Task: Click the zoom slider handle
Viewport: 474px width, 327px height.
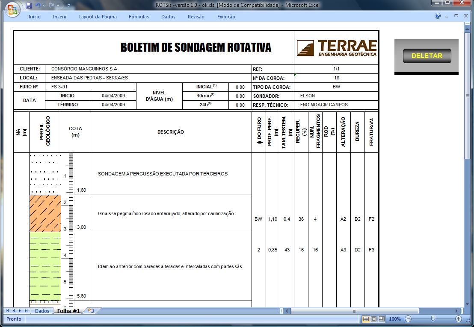Action: point(433,319)
